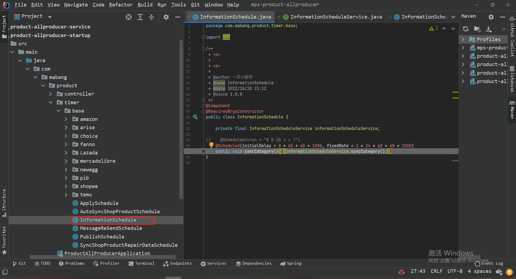
Task: Open the Terminal tool window
Action: tap(141, 263)
